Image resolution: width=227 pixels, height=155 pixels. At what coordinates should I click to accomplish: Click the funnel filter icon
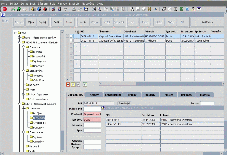[66, 9]
